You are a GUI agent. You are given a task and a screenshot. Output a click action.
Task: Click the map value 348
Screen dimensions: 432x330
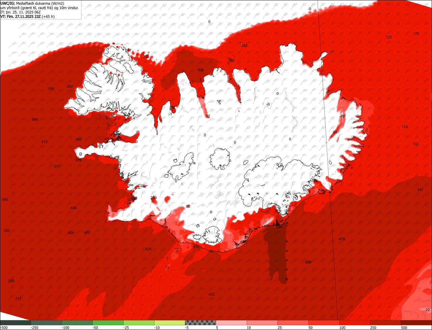pos(35,119)
